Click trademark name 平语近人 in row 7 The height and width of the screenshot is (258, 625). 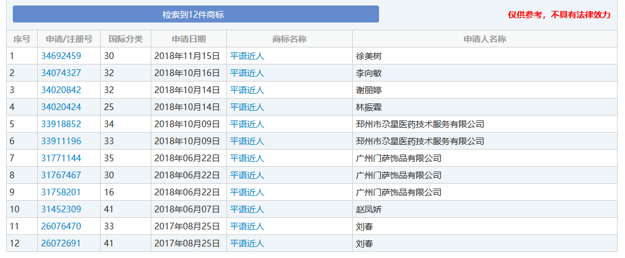pos(247,158)
